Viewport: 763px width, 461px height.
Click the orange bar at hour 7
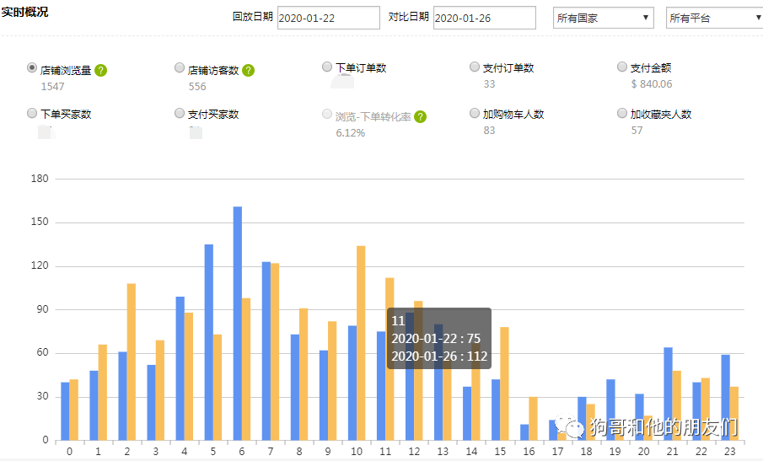click(x=275, y=352)
